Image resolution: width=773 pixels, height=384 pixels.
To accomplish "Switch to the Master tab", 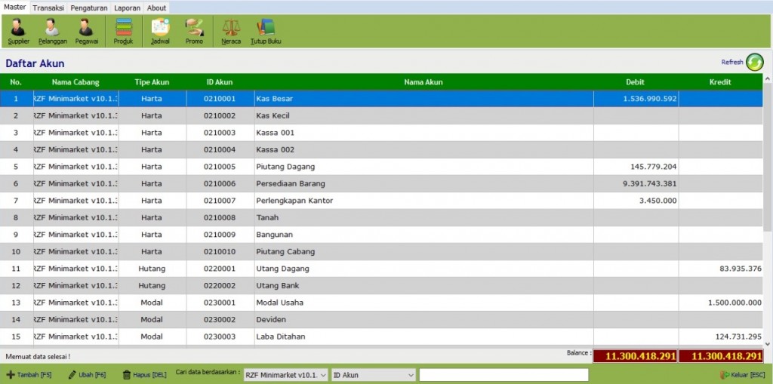I will pyautogui.click(x=15, y=8).
